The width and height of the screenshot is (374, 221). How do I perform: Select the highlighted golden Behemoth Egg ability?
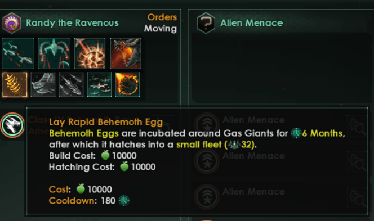15,85
